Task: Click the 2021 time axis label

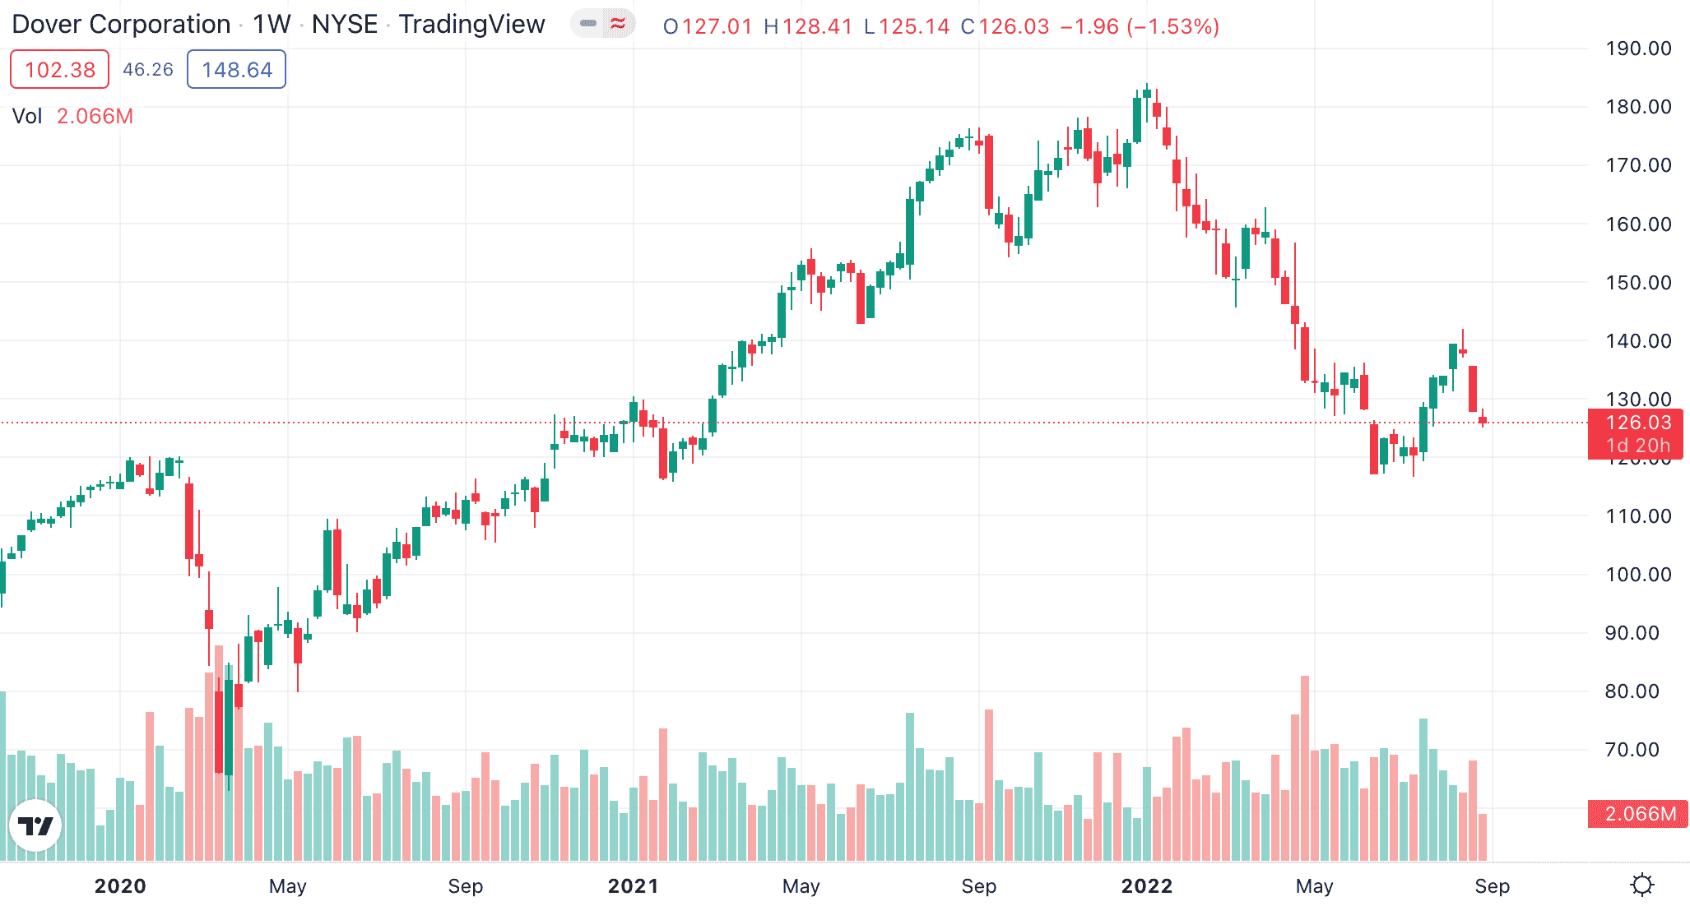Action: pos(634,886)
